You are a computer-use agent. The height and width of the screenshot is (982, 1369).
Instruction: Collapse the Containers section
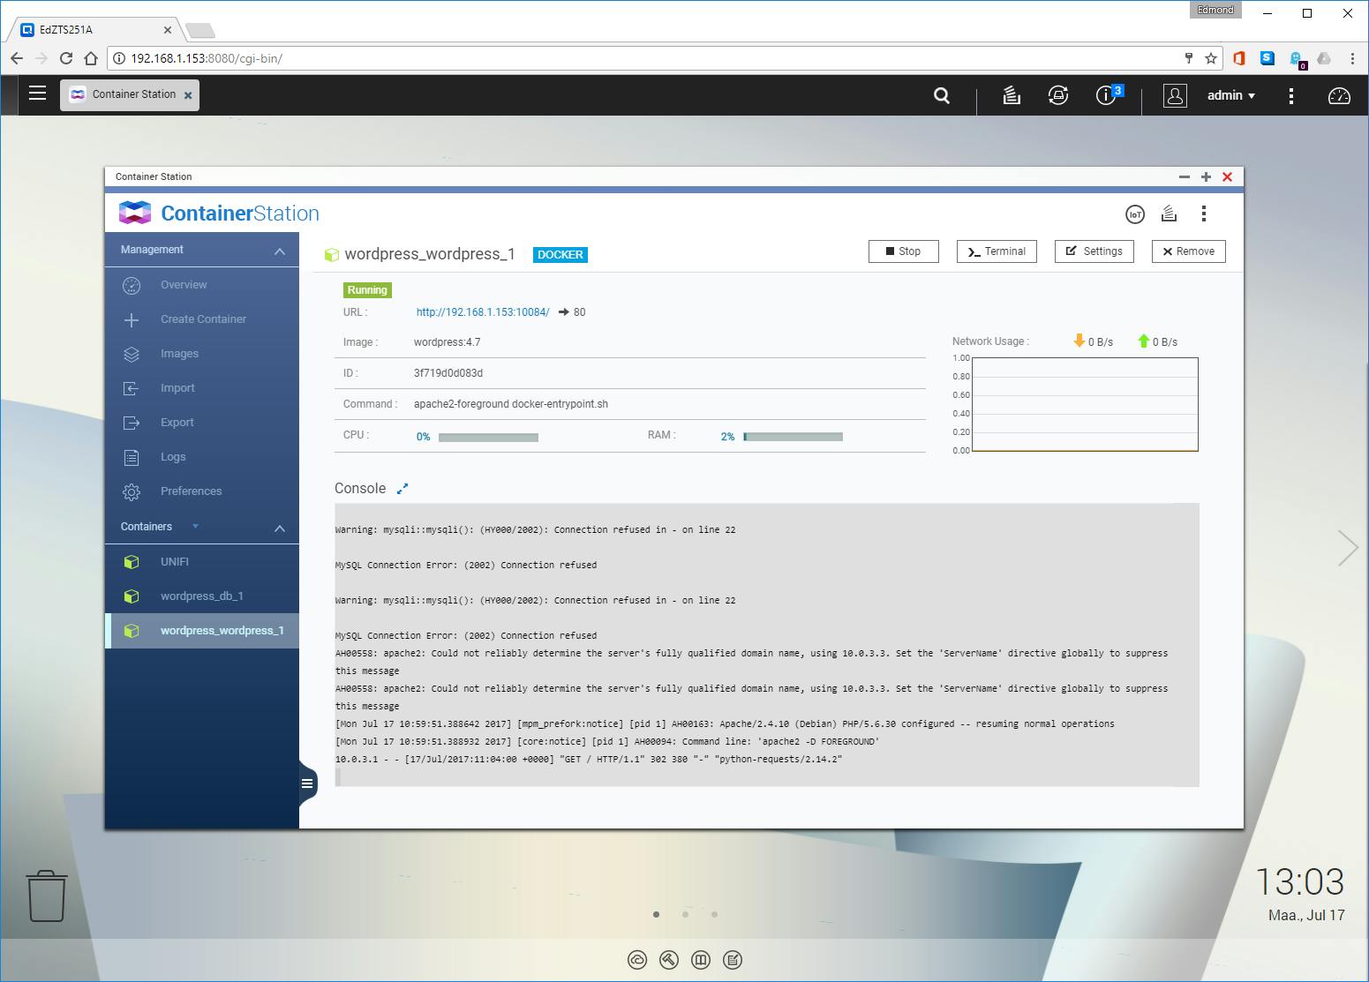coord(280,528)
